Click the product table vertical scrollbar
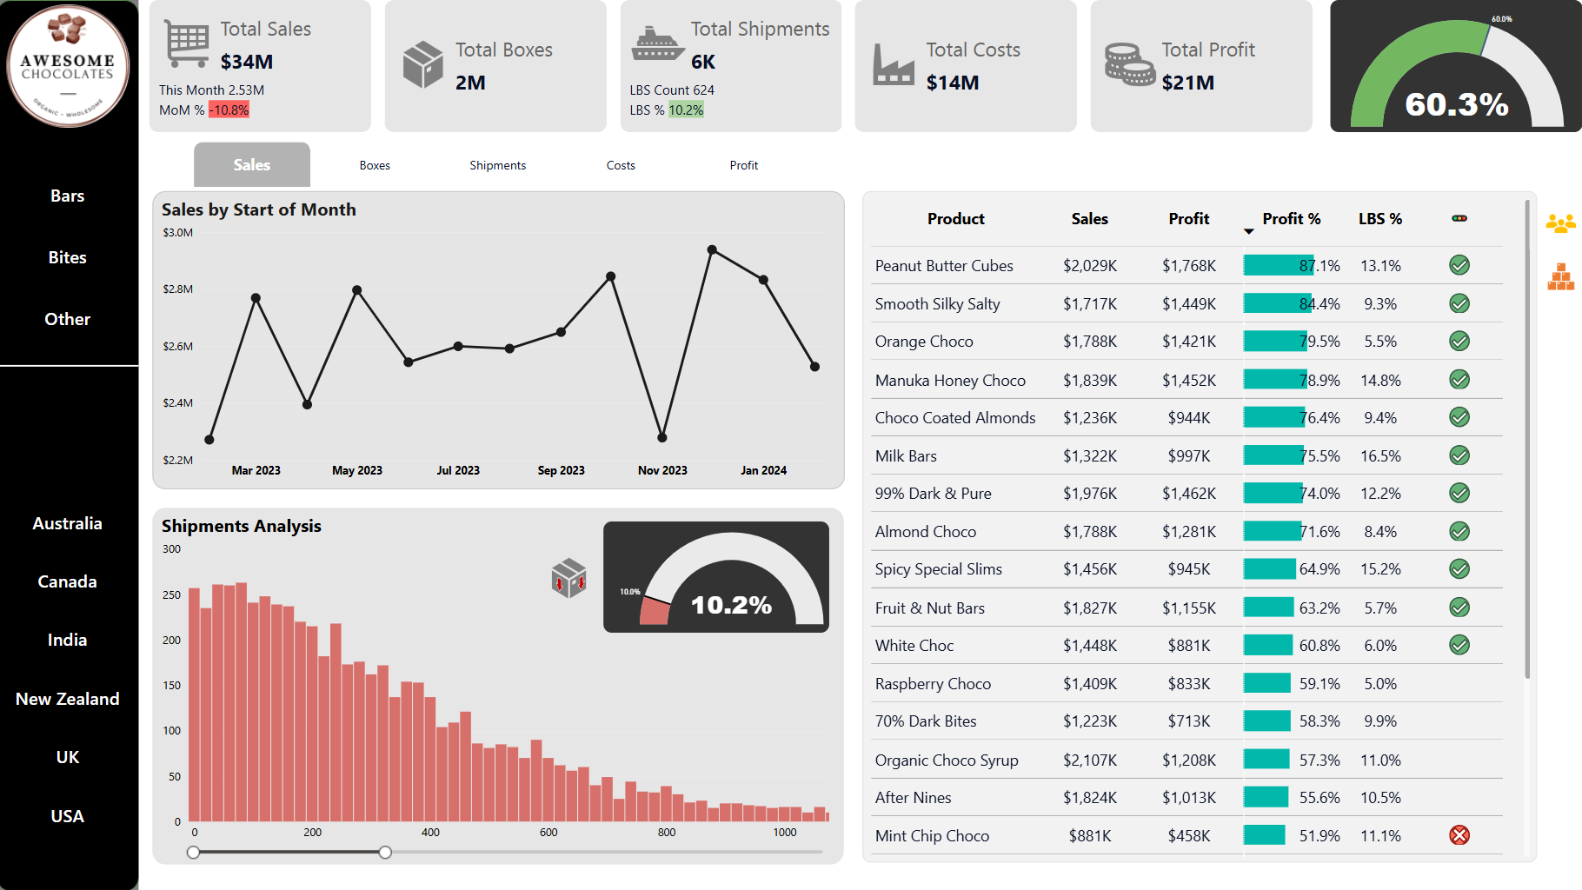1582x890 pixels. pyautogui.click(x=1527, y=439)
